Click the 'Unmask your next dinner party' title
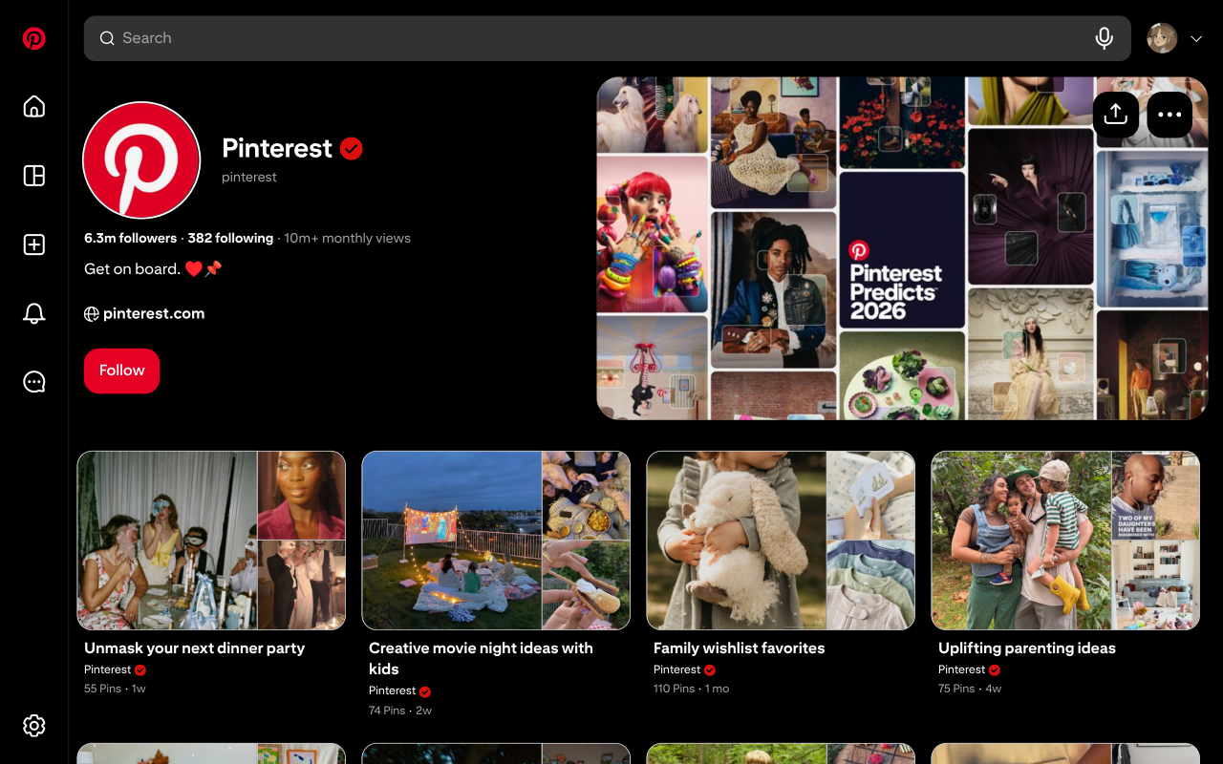Viewport: 1223px width, 764px height. point(194,647)
